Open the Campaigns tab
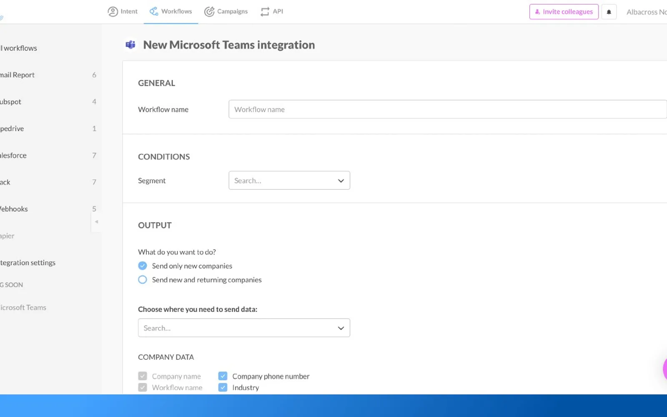The width and height of the screenshot is (667, 417). (x=226, y=12)
